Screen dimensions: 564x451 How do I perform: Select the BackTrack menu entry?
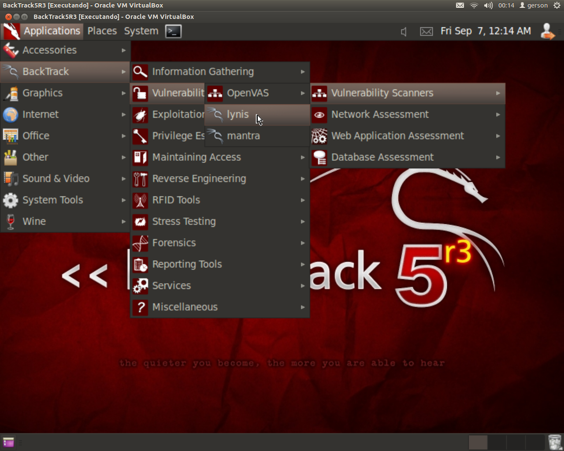pyautogui.click(x=65, y=71)
